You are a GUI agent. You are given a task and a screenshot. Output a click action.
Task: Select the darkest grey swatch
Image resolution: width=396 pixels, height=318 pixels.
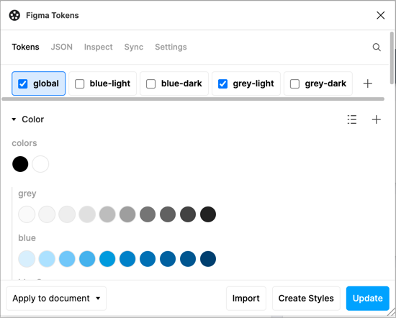(208, 214)
